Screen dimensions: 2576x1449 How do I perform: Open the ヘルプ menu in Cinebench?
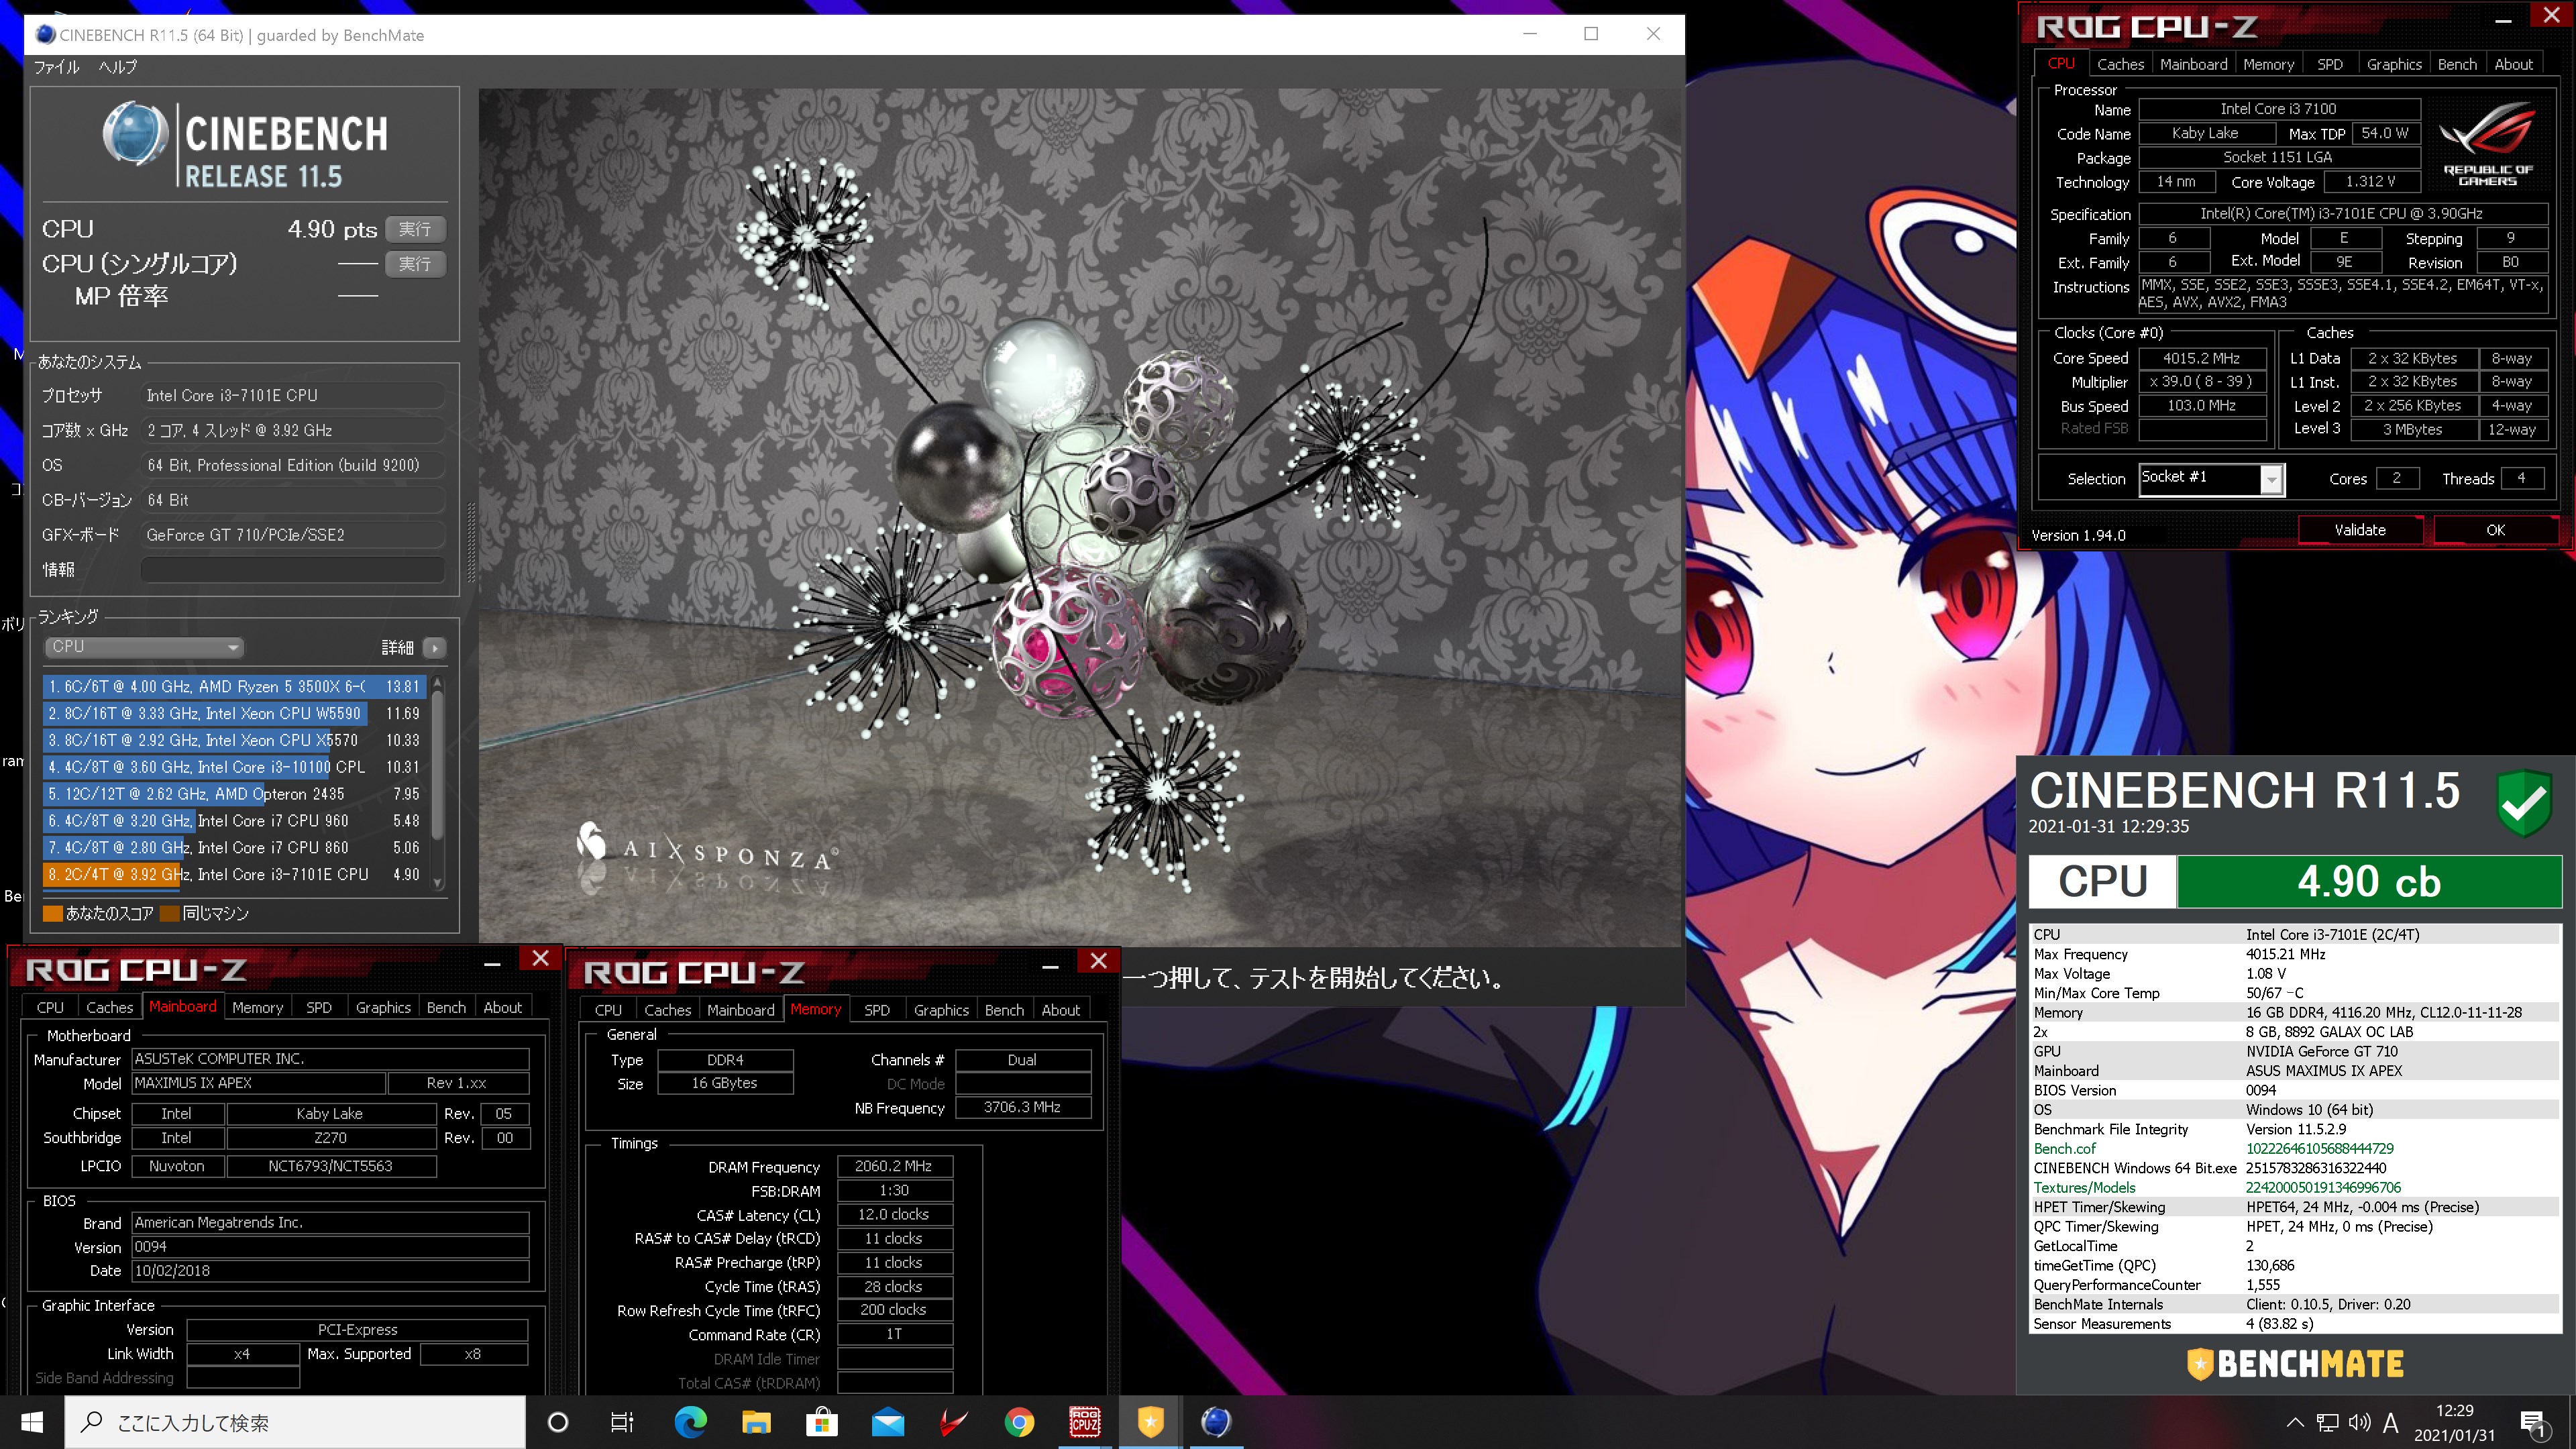click(x=117, y=67)
